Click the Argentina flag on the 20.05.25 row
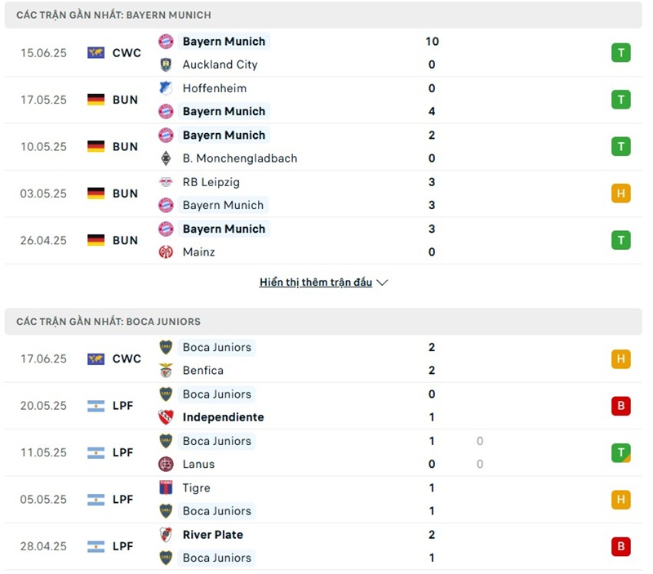The width and height of the screenshot is (653, 574). (96, 406)
